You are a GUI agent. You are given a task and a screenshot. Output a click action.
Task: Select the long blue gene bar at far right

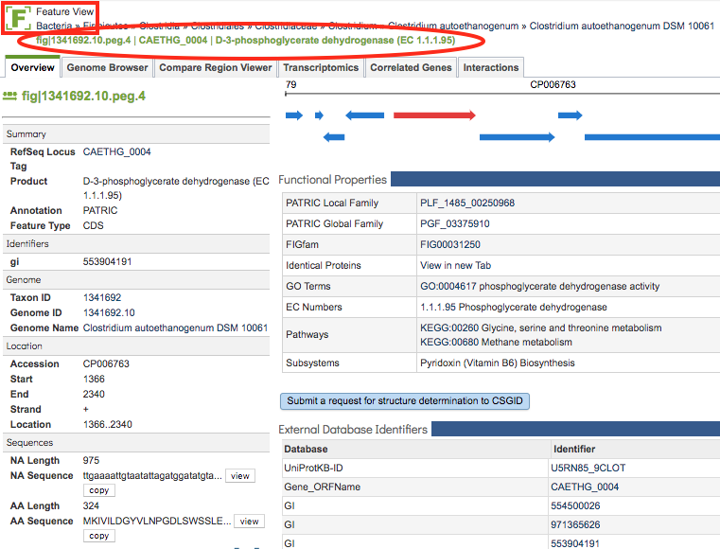(652, 137)
